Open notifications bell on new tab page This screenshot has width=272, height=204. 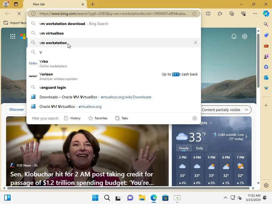coord(234,36)
